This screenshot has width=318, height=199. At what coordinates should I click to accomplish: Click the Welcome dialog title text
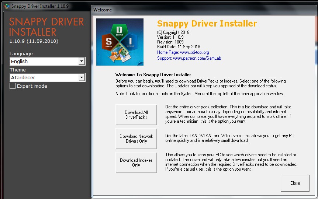[x=103, y=10]
